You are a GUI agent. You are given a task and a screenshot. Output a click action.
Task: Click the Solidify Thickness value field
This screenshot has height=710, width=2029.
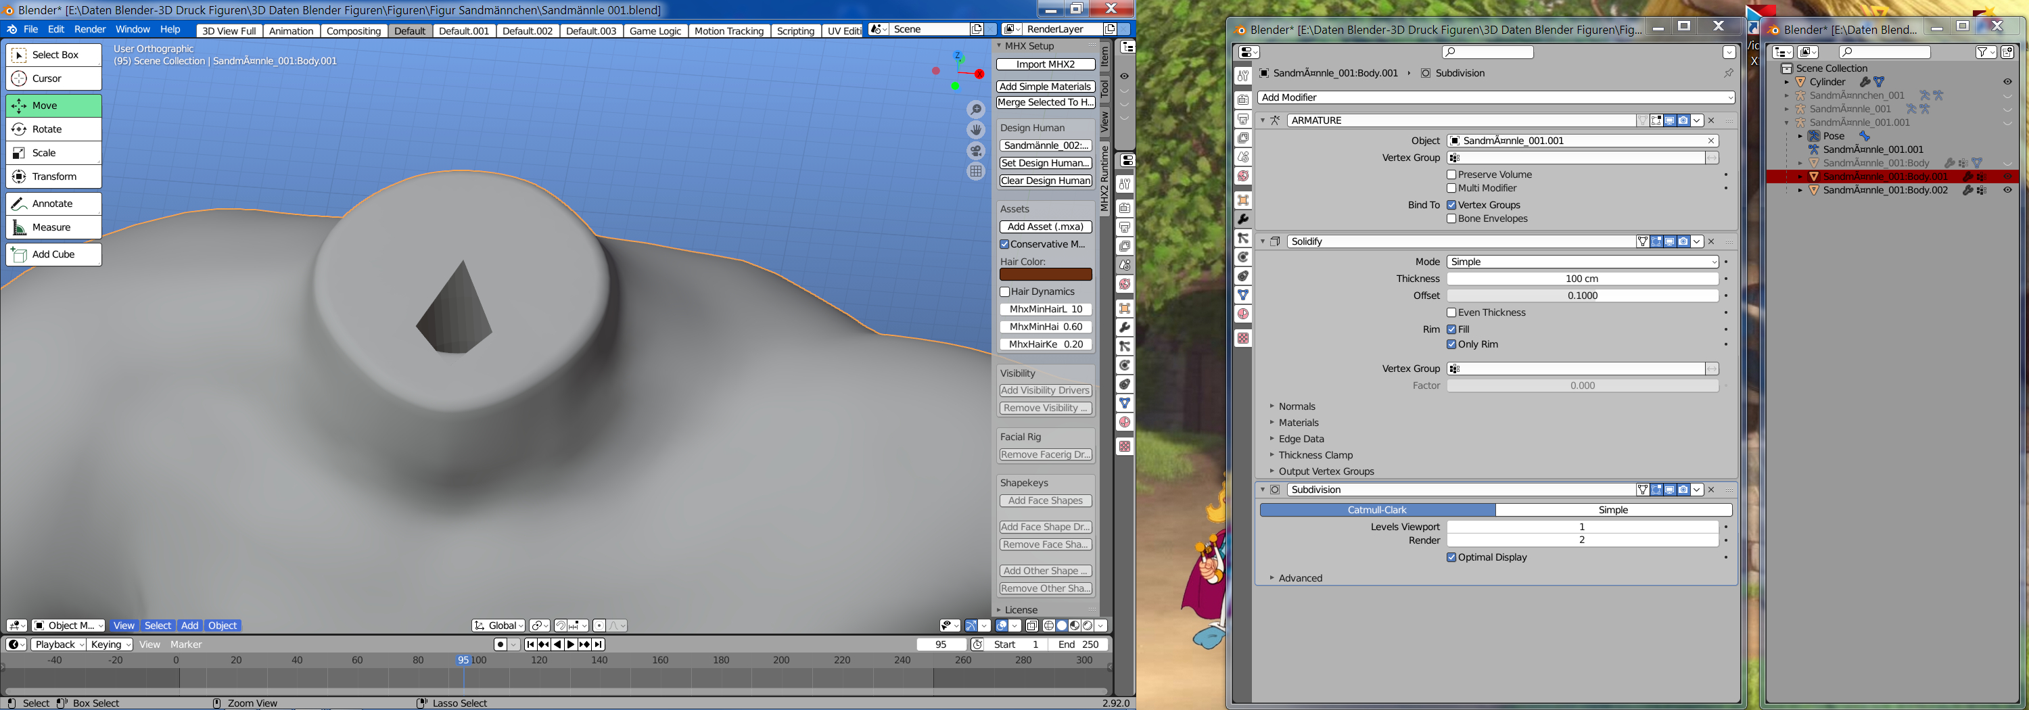click(x=1582, y=279)
